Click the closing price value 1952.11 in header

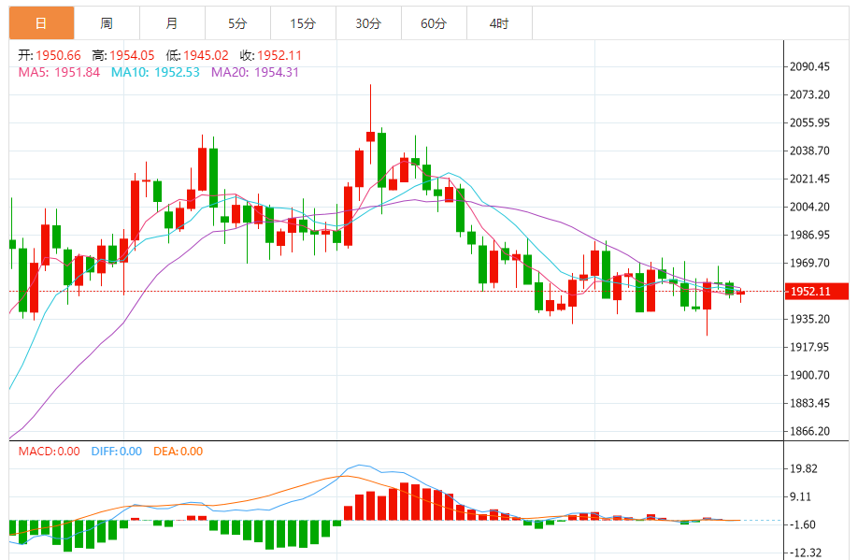(279, 55)
